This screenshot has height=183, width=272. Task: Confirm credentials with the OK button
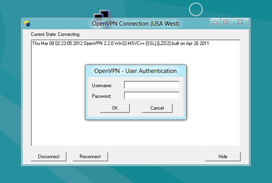(115, 108)
